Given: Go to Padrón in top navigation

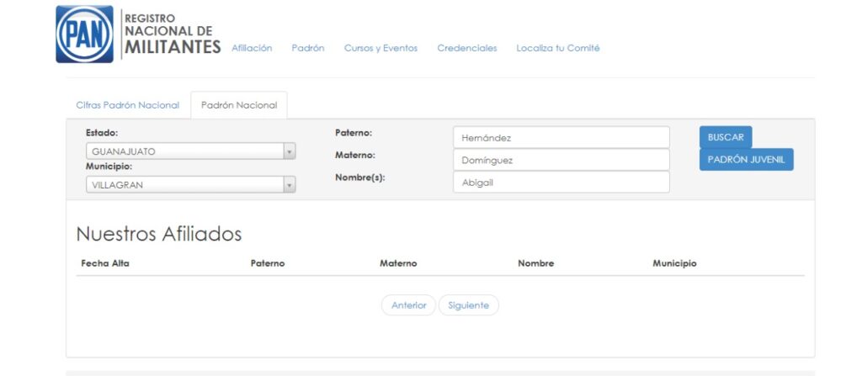Looking at the screenshot, I should [307, 48].
